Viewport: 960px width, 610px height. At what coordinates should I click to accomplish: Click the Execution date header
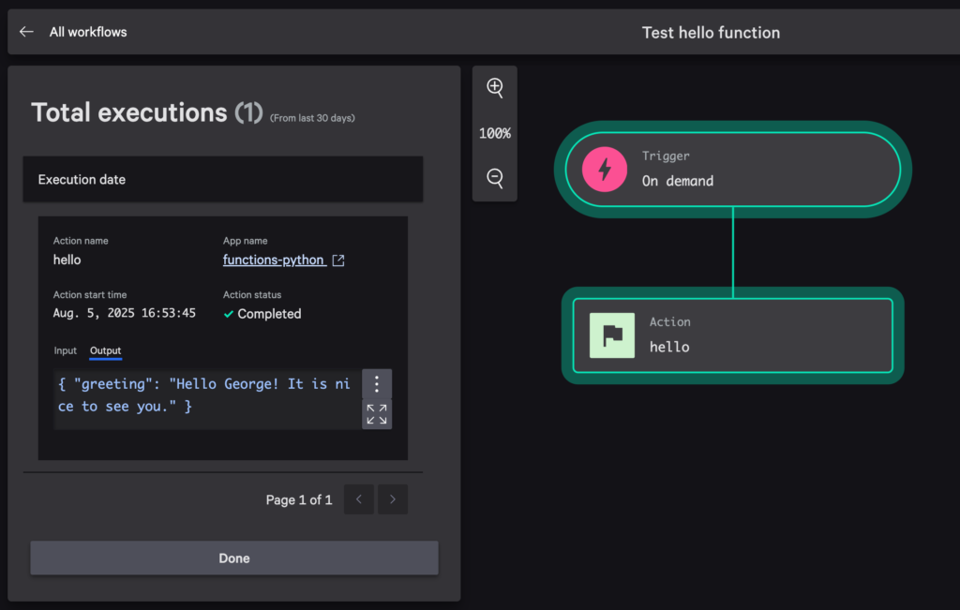tap(82, 179)
